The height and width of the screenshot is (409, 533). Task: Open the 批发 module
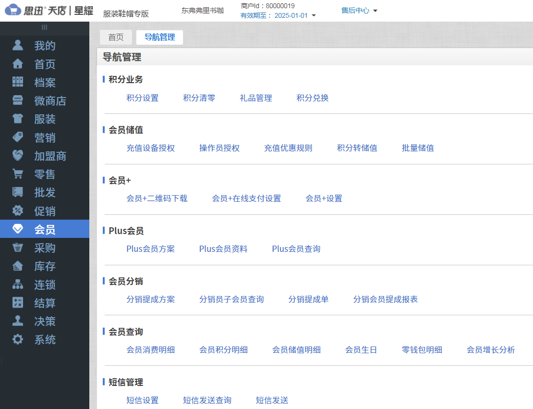tap(44, 192)
